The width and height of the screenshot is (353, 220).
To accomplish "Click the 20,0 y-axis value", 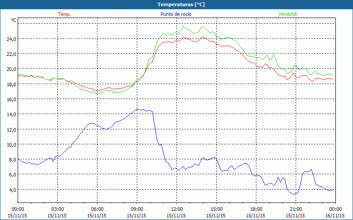I will click(11, 69).
